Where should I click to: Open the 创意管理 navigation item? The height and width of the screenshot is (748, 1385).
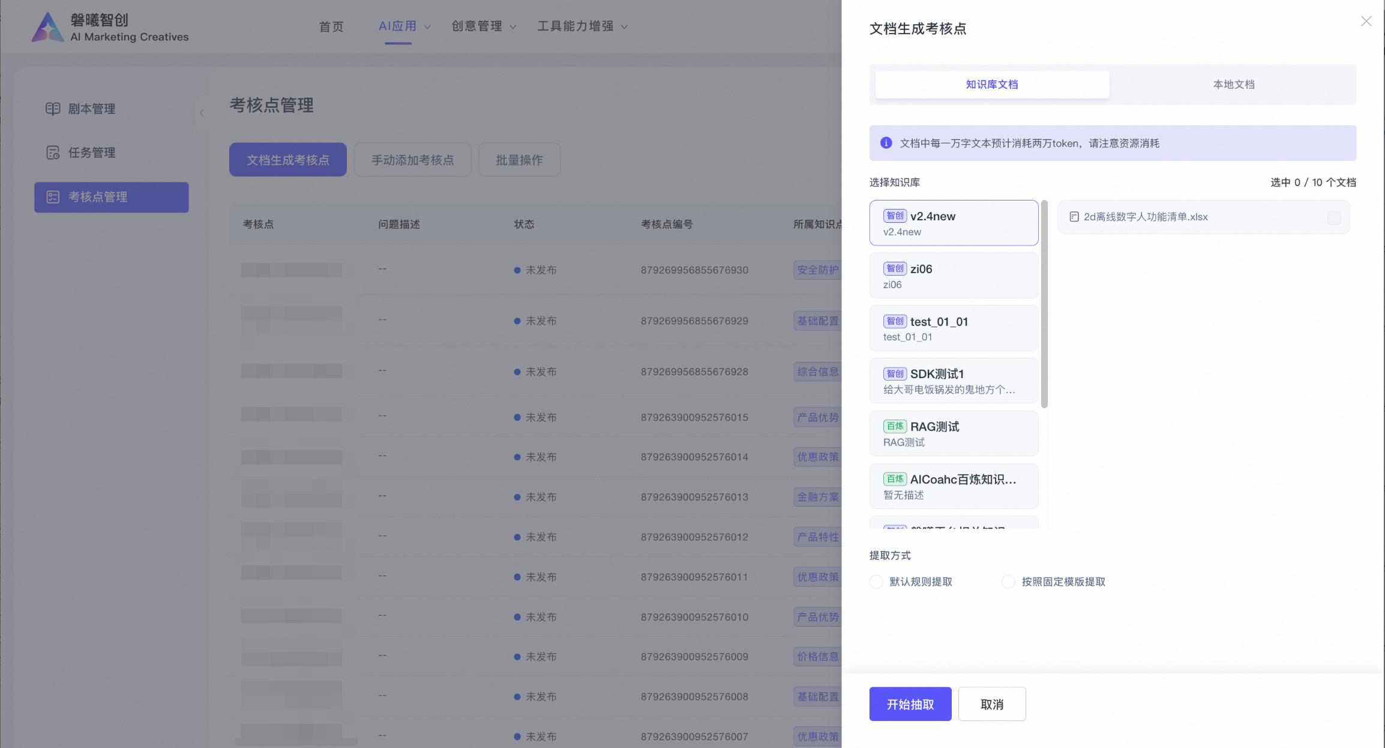476,26
